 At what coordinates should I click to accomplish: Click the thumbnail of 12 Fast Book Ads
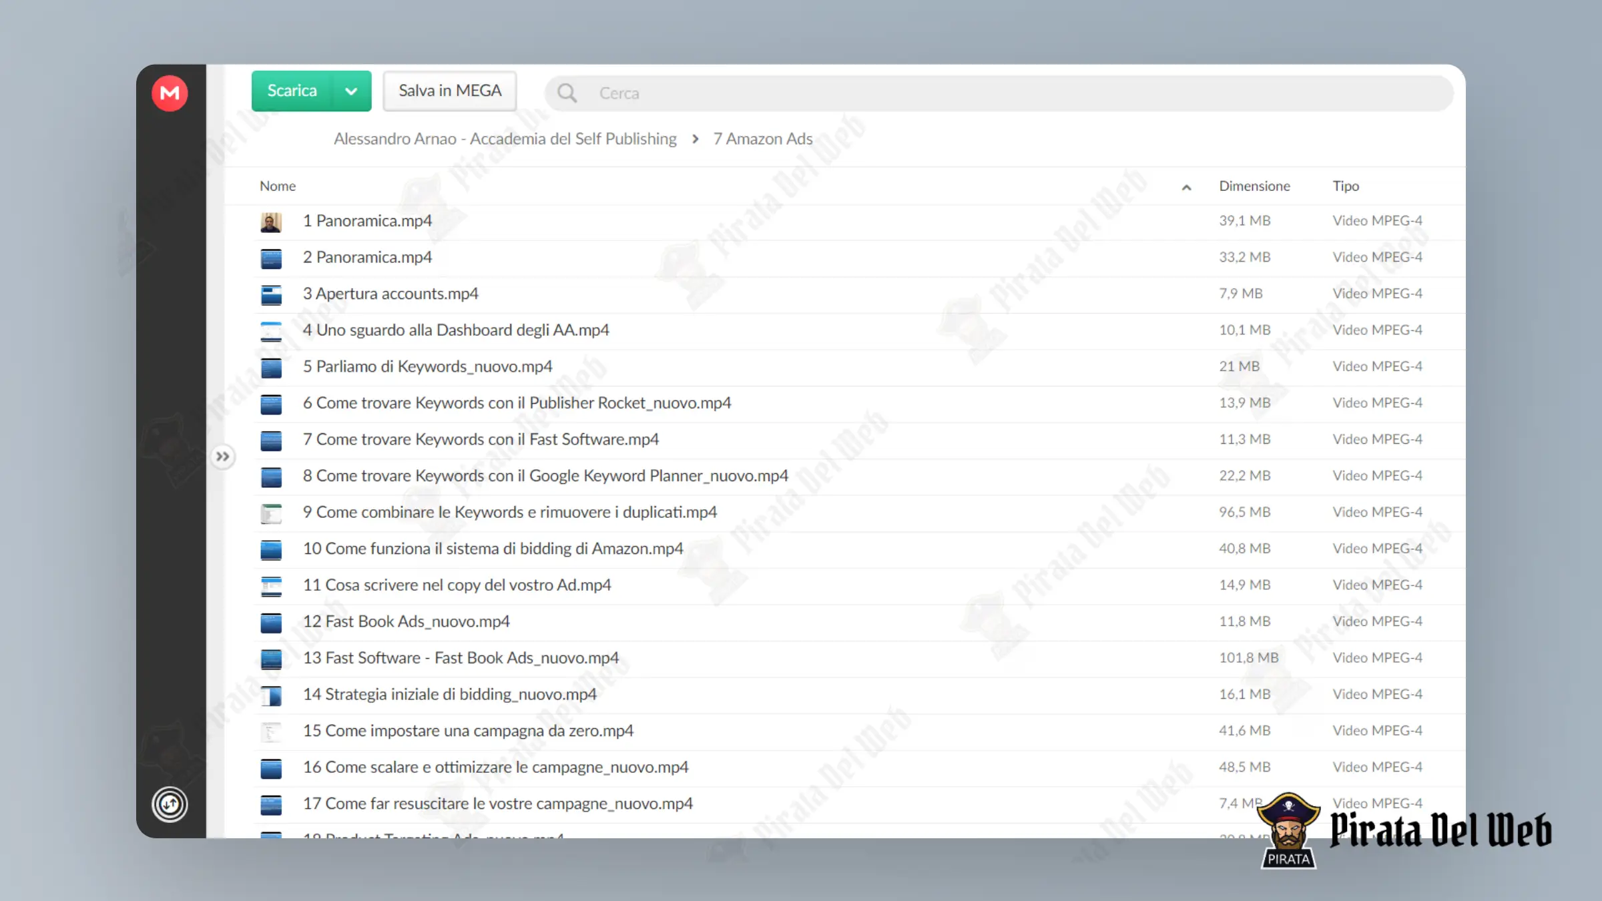pyautogui.click(x=271, y=623)
